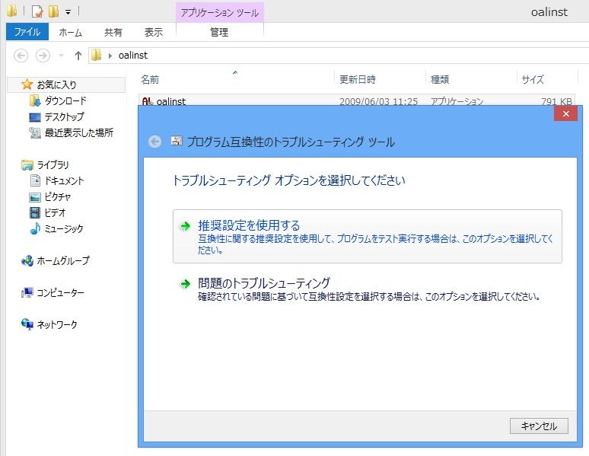Select the アプリケーション ツール contextual tab header
Screen dimensions: 589x456
[x=220, y=13]
